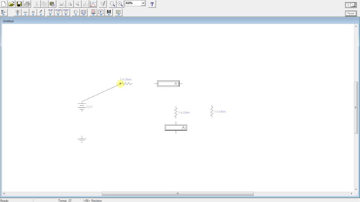Select the ammeter below the resistor

[176, 128]
